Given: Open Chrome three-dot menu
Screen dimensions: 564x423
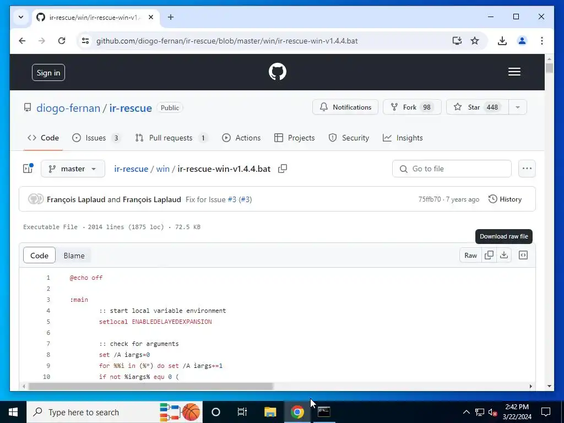Looking at the screenshot, I should 542,41.
